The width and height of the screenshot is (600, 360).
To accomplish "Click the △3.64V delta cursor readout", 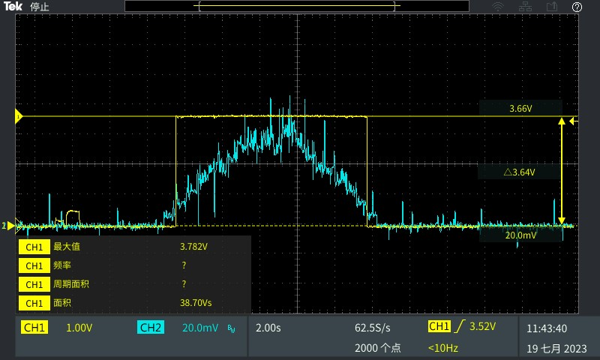I will (520, 172).
